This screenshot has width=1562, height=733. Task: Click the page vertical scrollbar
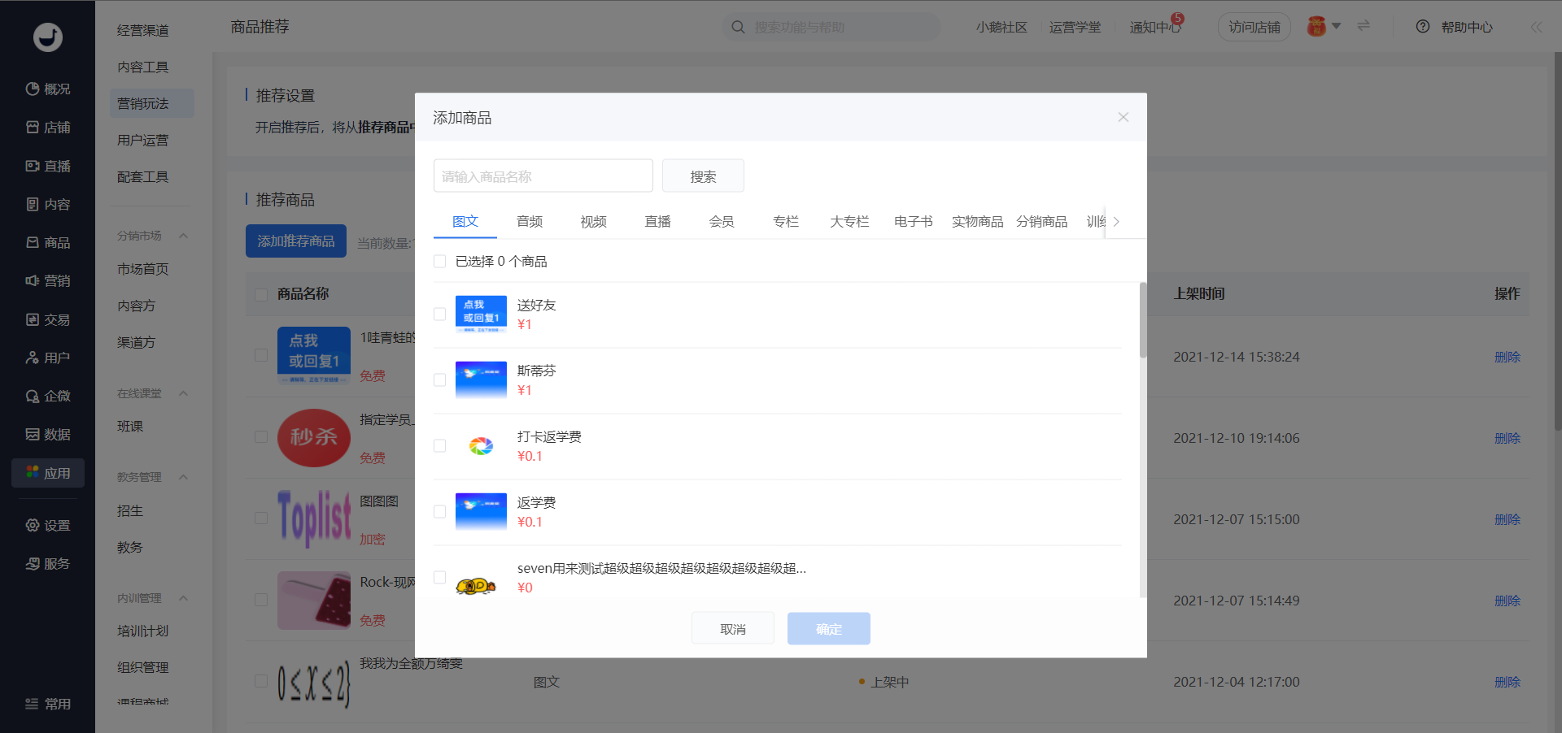1558,241
